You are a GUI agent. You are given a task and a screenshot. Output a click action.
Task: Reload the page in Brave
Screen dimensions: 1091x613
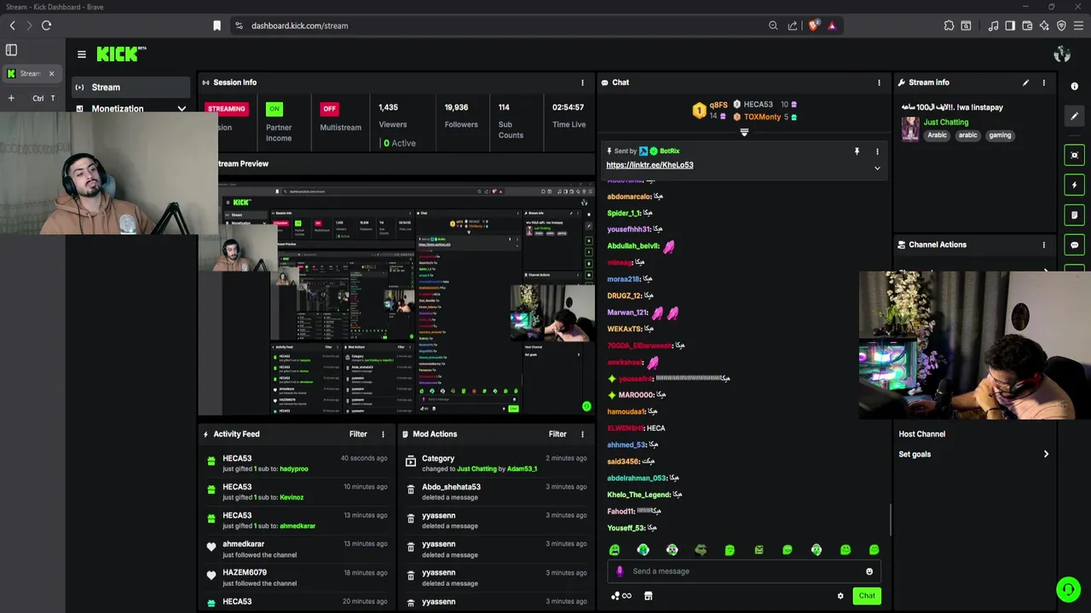(x=46, y=26)
